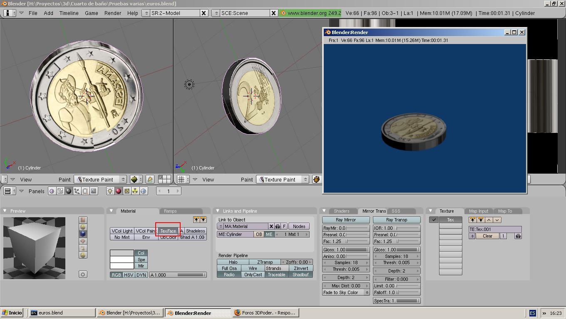Switch to Shading context sphere icon
566x319 pixels.
click(69, 191)
